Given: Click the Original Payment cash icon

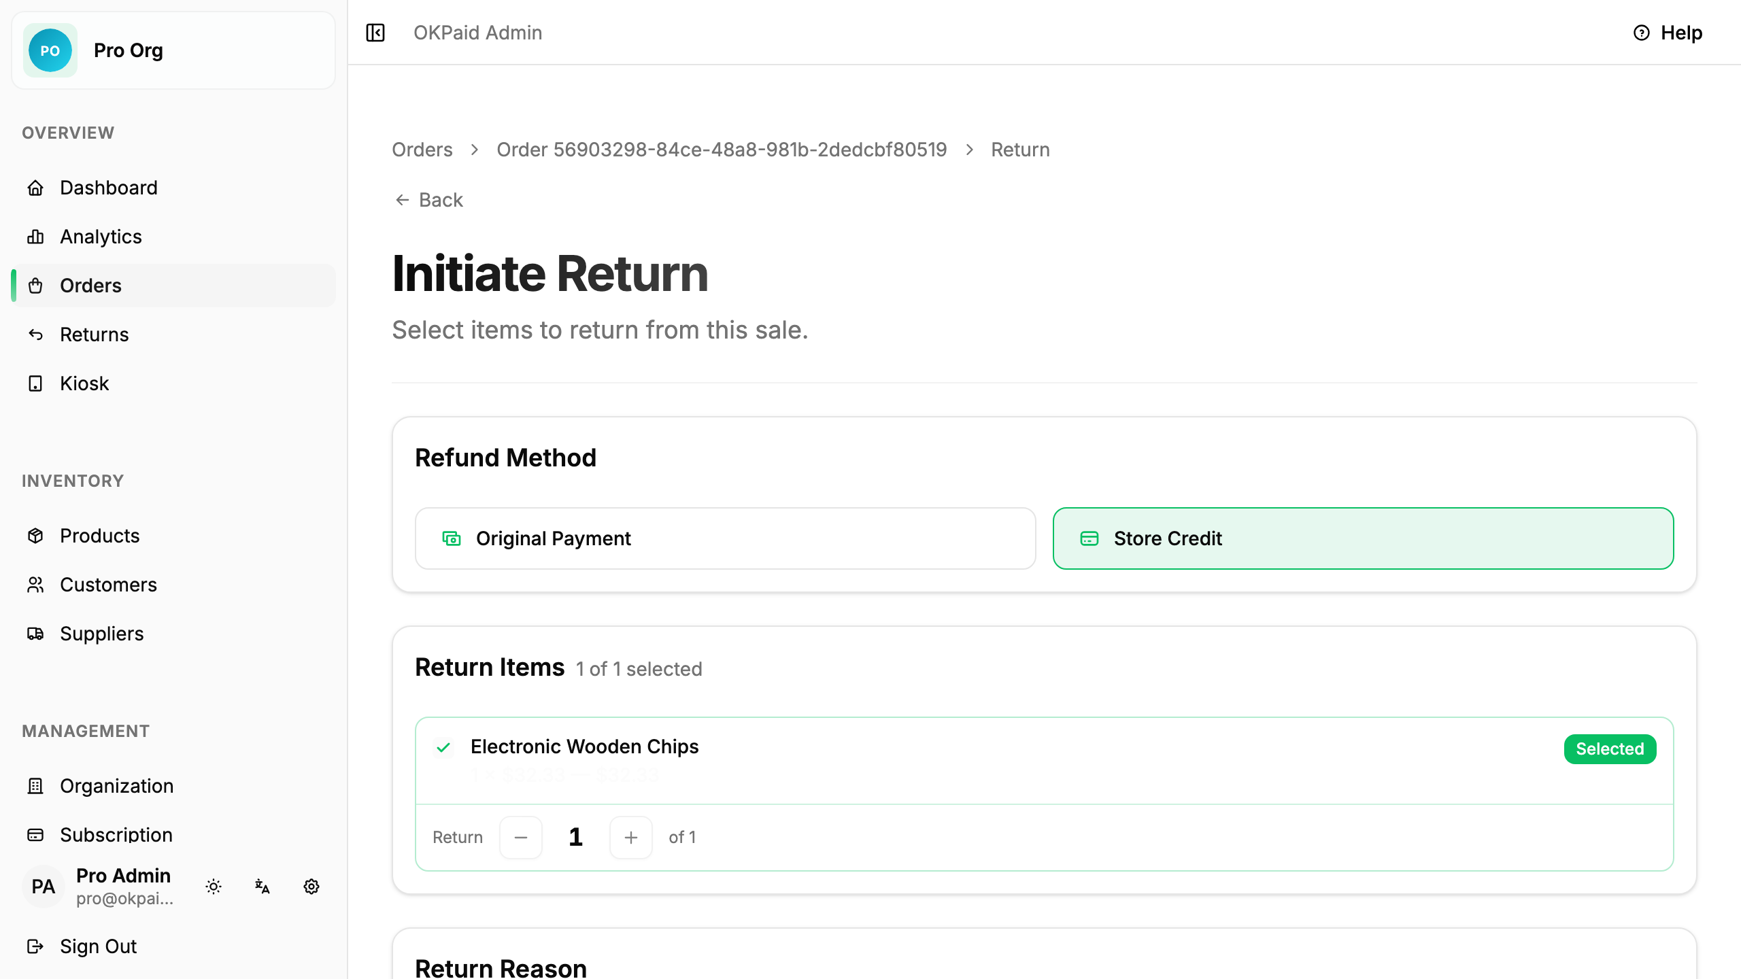Looking at the screenshot, I should (452, 538).
